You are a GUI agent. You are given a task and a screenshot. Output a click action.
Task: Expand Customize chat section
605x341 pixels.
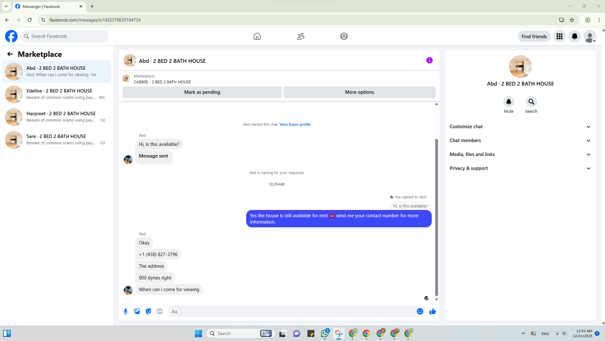(x=520, y=127)
